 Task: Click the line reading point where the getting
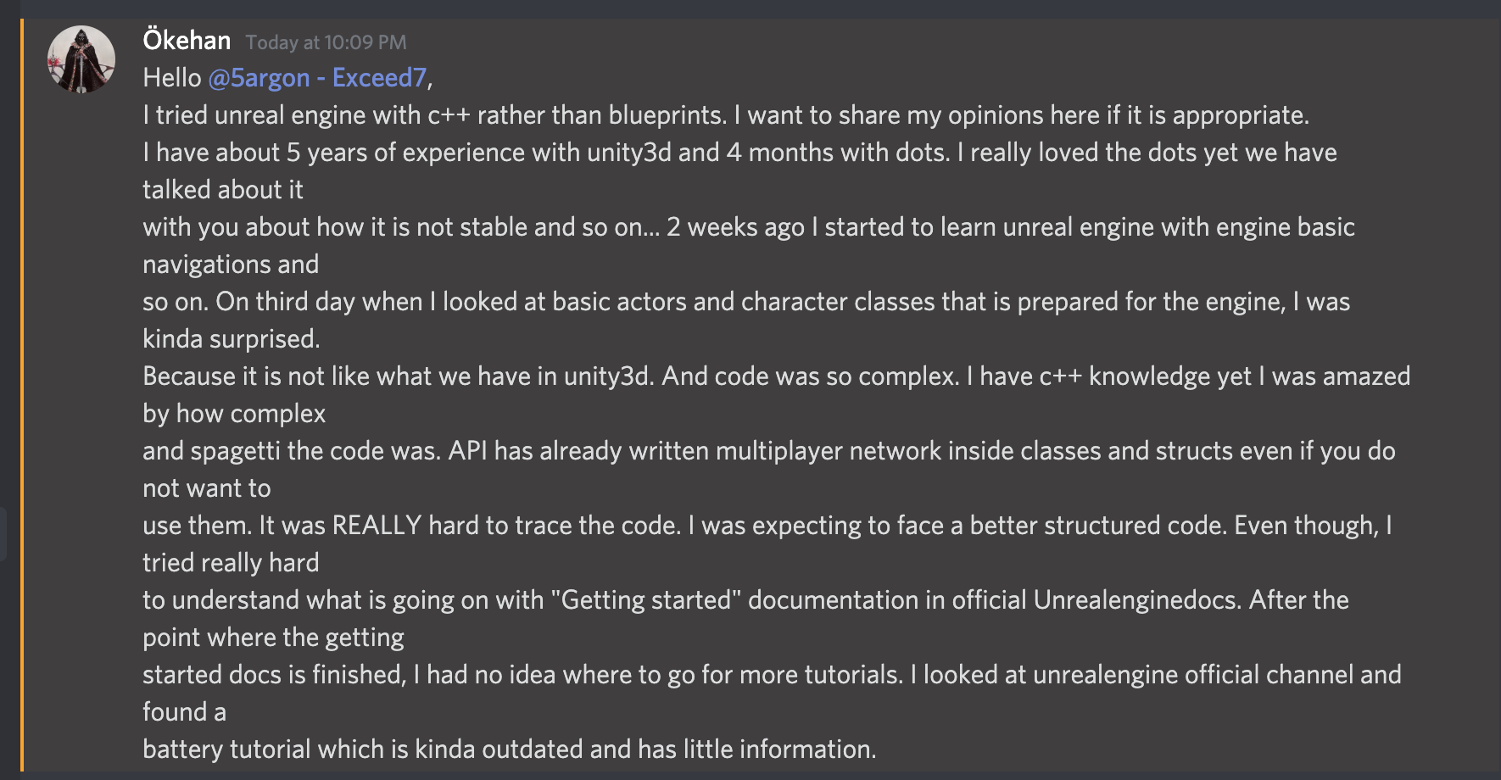pos(273,638)
